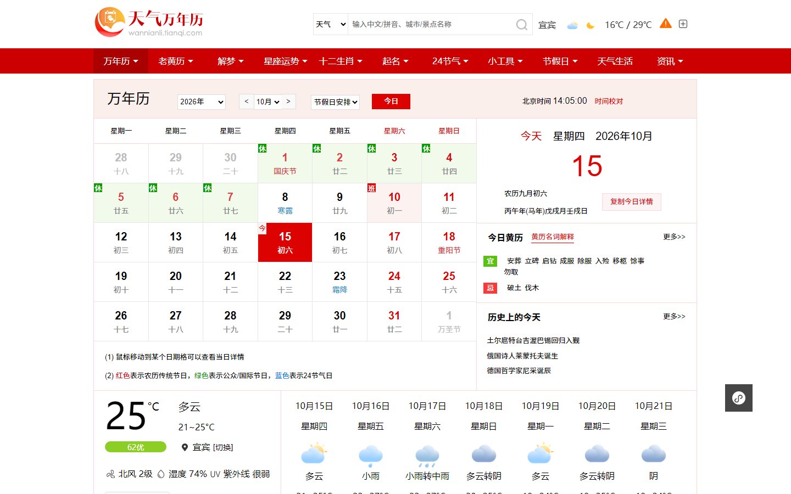Click the 10月17日 rain weather icon
Viewport: 791px width, 494px height.
(427, 455)
